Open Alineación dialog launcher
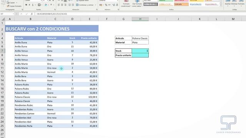 (97, 10)
